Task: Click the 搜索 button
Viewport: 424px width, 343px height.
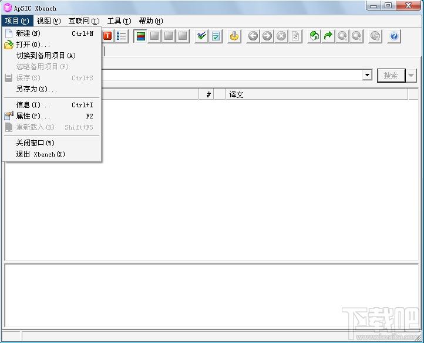Action: click(x=391, y=76)
